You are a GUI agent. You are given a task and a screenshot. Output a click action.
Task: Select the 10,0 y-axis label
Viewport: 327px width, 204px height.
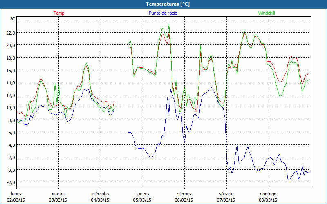(10, 108)
